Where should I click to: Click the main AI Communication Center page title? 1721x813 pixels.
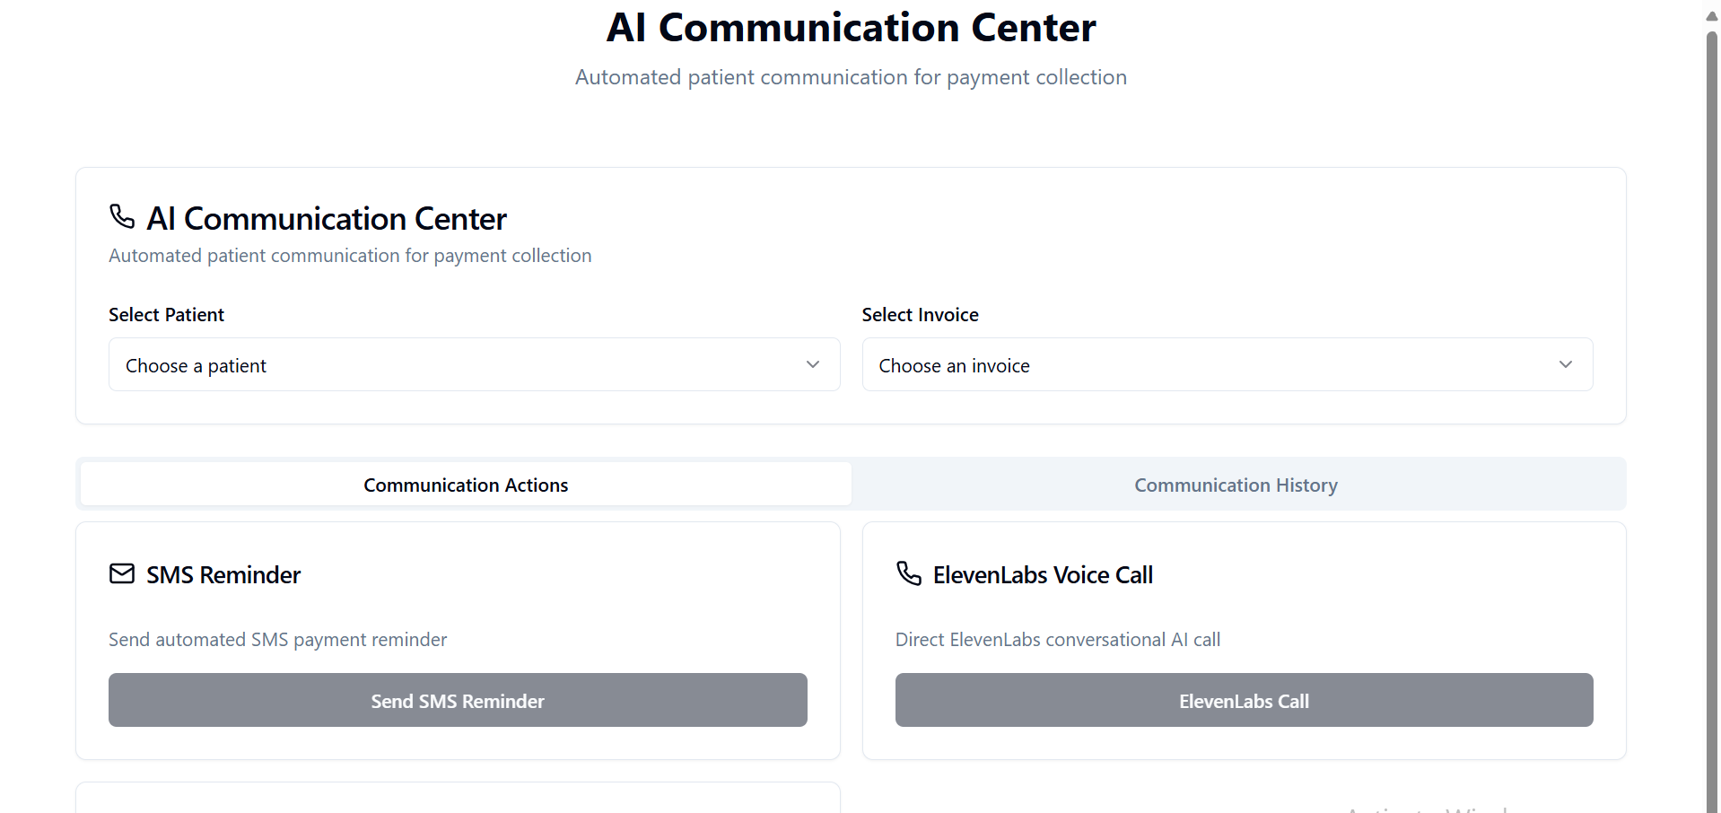click(851, 28)
